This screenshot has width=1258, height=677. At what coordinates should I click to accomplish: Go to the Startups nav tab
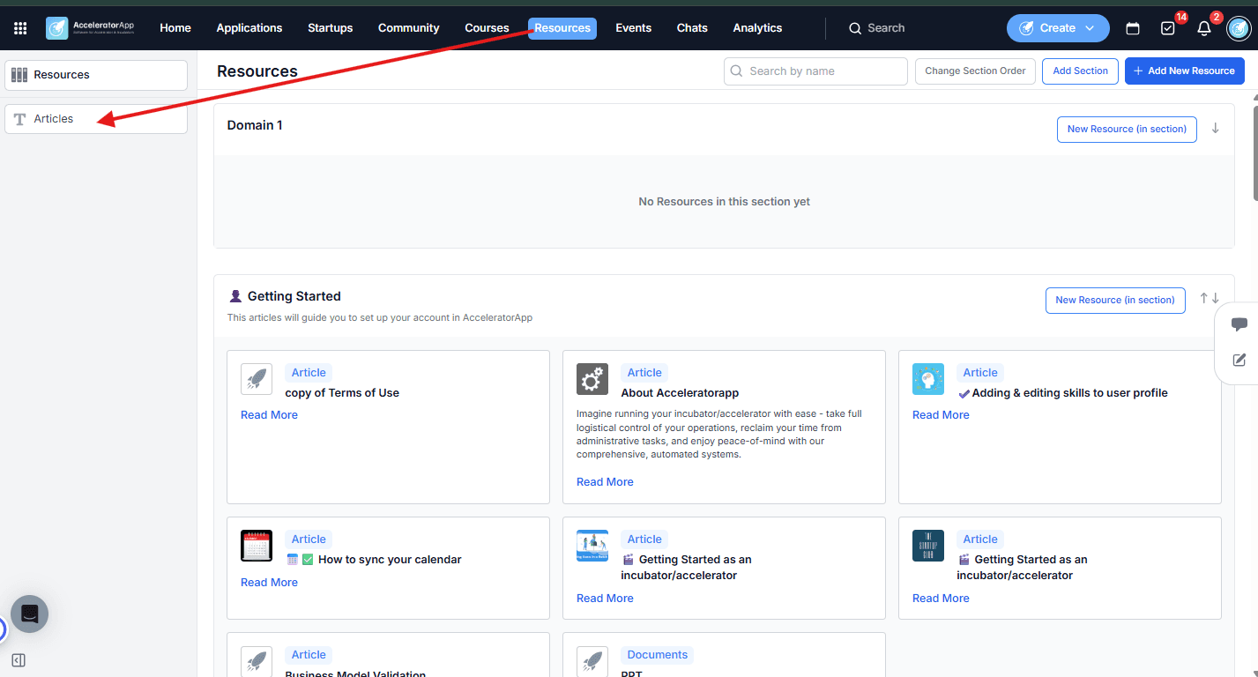330,28
